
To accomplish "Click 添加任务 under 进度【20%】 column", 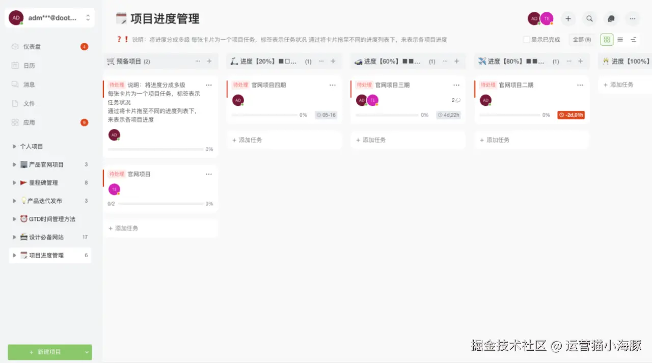I will 284,139.
